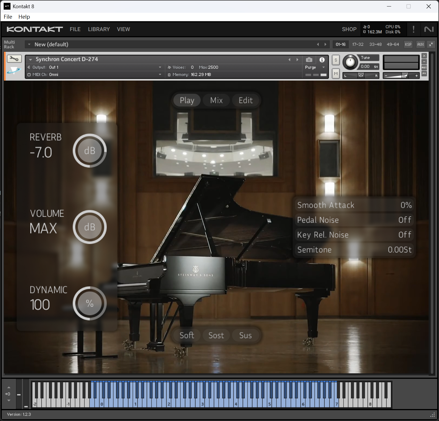Click the Tune knob
The width and height of the screenshot is (439, 421).
(350, 62)
